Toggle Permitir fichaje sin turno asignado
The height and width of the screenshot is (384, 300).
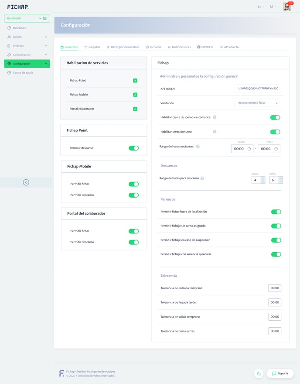click(x=276, y=226)
